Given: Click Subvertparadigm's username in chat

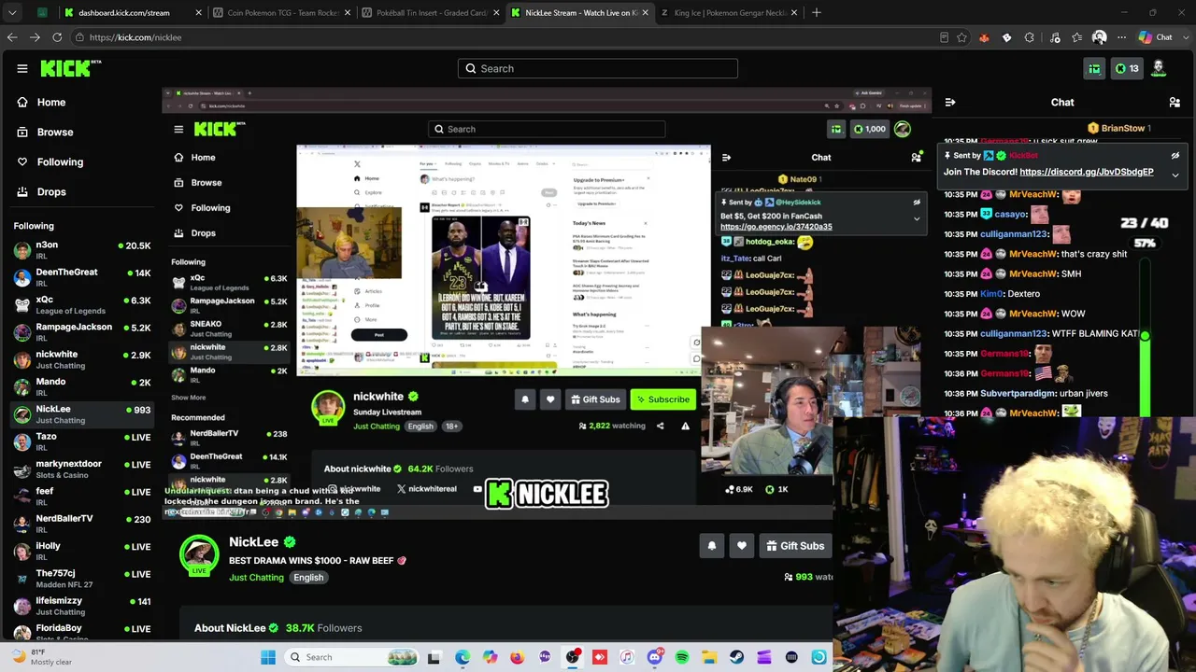Looking at the screenshot, I should pos(1018,394).
